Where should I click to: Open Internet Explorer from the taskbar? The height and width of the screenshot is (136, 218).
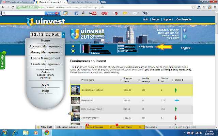point(15,133)
